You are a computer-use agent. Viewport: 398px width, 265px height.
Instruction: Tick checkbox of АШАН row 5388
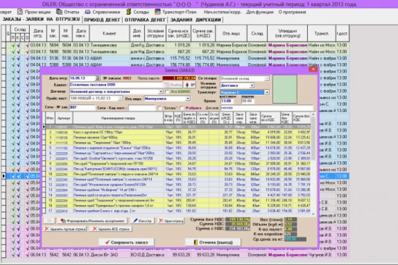3,65
